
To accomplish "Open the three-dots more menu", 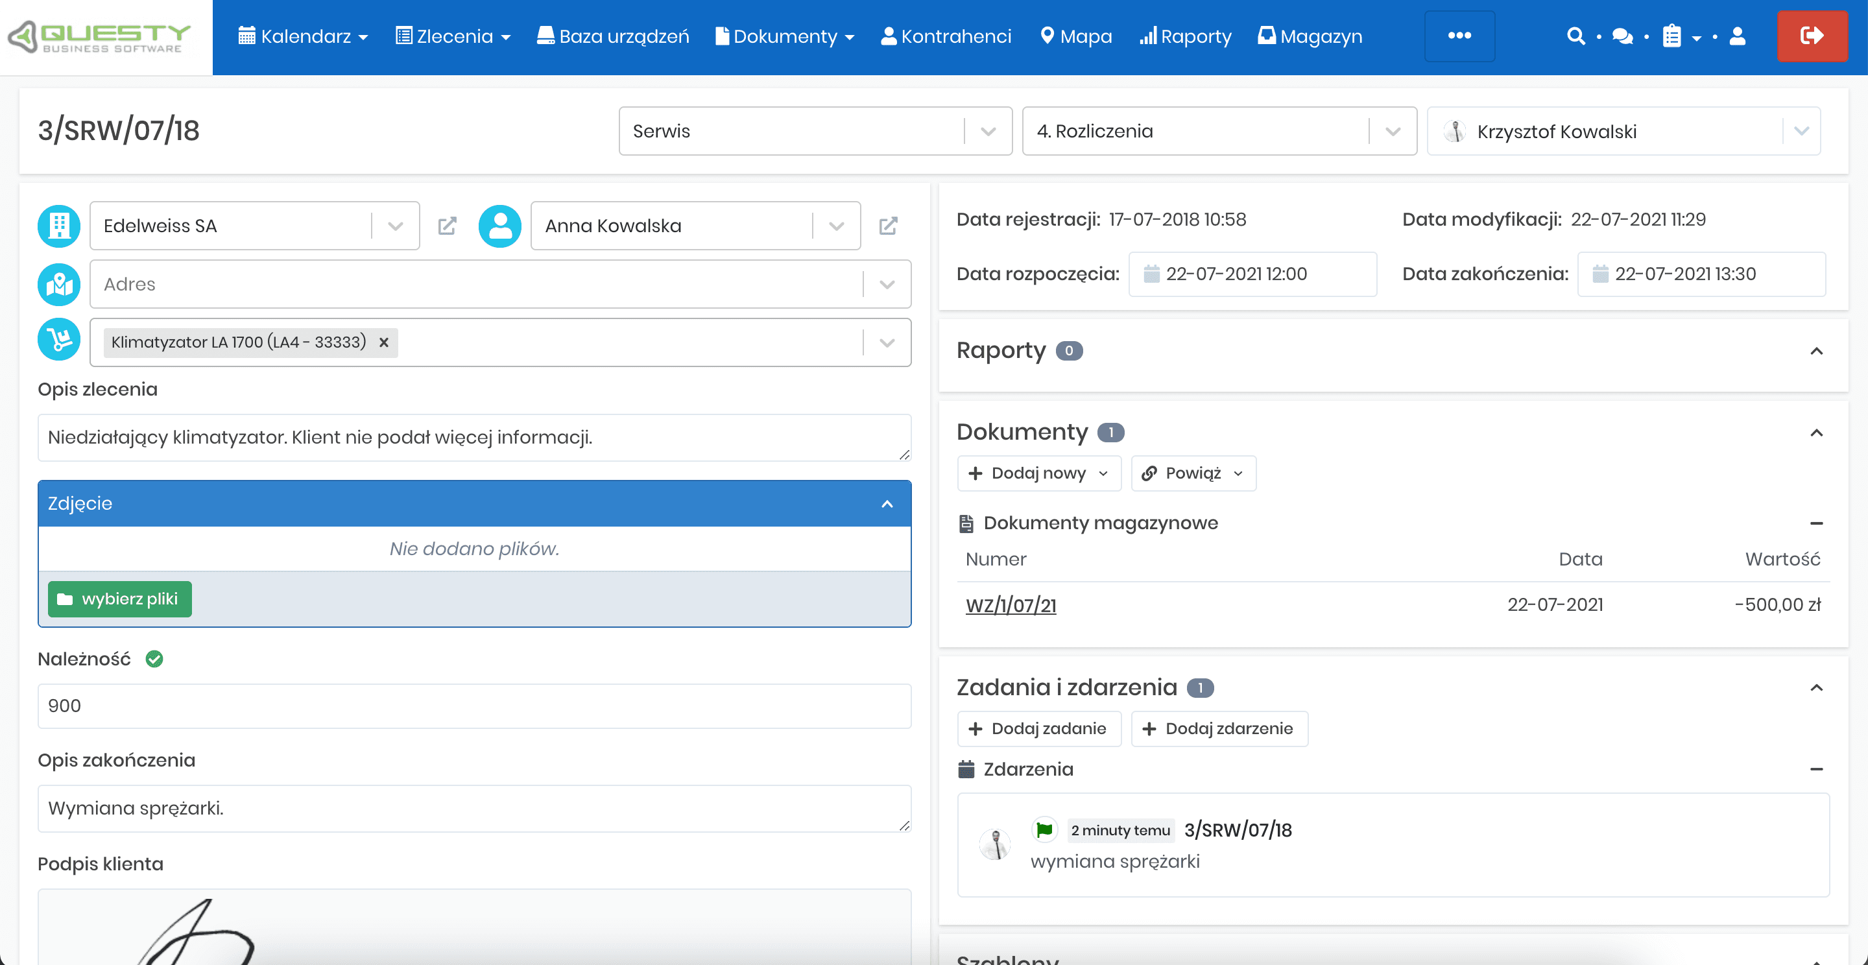I will 1459,36.
